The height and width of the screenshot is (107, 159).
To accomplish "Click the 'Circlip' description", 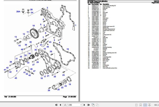I will (104, 50).
